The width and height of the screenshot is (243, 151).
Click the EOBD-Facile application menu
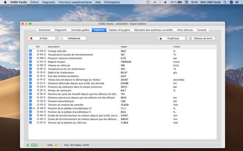pyautogui.click(x=19, y=2)
